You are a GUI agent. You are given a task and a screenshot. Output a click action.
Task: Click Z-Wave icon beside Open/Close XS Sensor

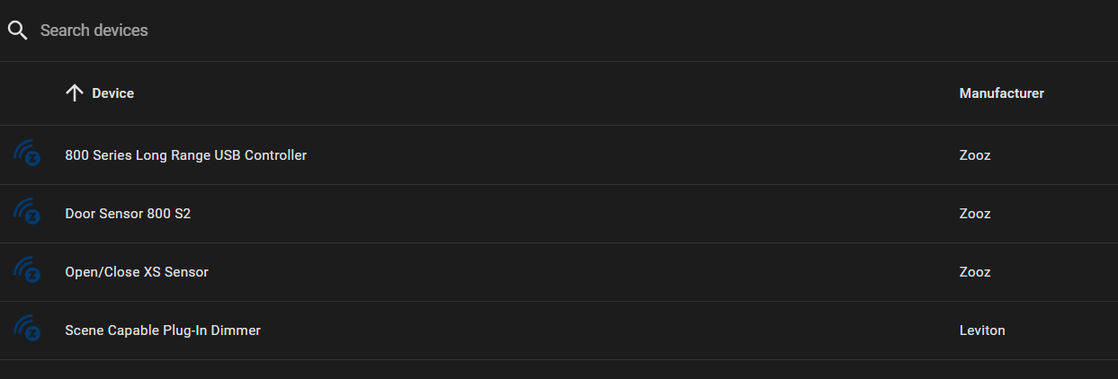(x=27, y=272)
